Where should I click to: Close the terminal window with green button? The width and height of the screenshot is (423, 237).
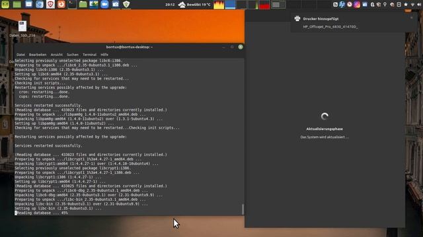pos(241,47)
